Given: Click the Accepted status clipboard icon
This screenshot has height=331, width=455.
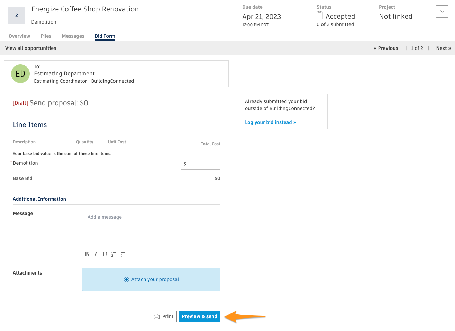Looking at the screenshot, I should [x=320, y=16].
